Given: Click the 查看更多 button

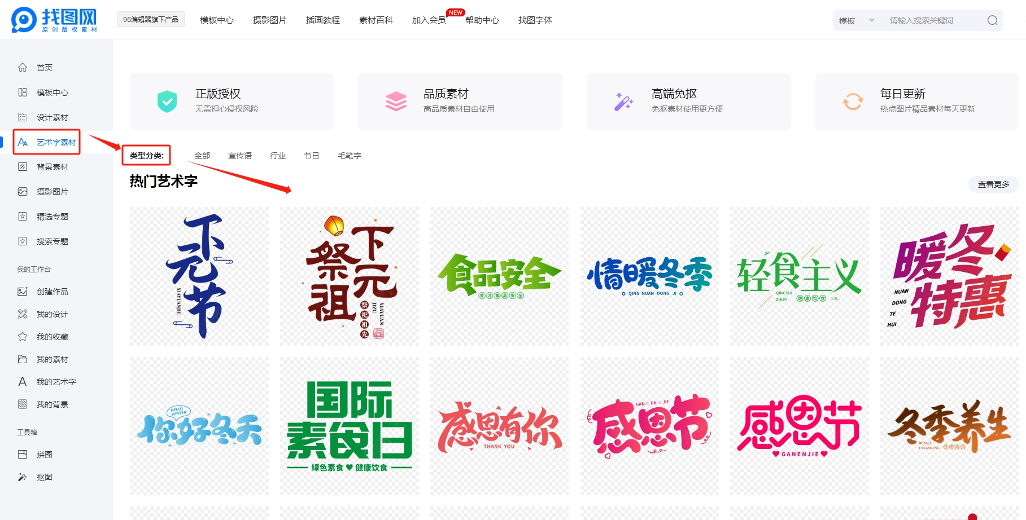Looking at the screenshot, I should pos(993,184).
